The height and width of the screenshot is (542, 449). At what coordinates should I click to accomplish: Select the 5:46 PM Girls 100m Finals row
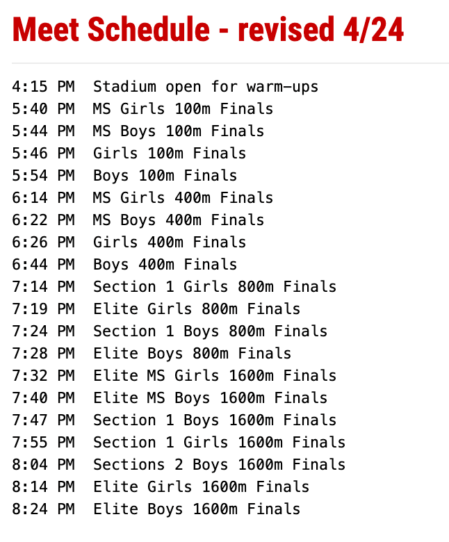point(129,154)
